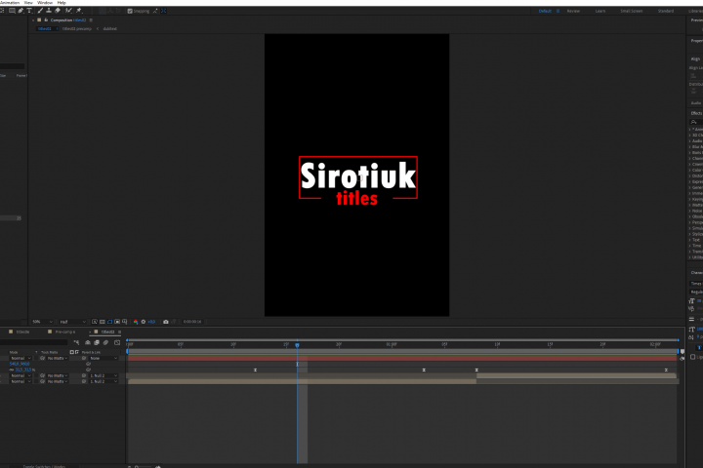Click the blue 315, 315 scale value
This screenshot has height=468, width=703.
tap(23, 370)
